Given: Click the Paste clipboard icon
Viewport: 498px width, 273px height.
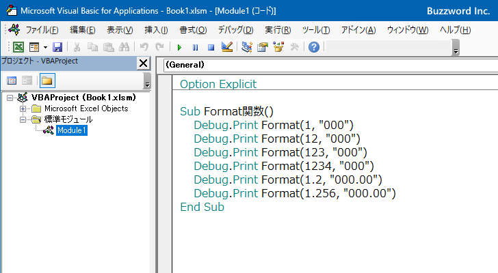Looking at the screenshot, I should click(x=109, y=47).
